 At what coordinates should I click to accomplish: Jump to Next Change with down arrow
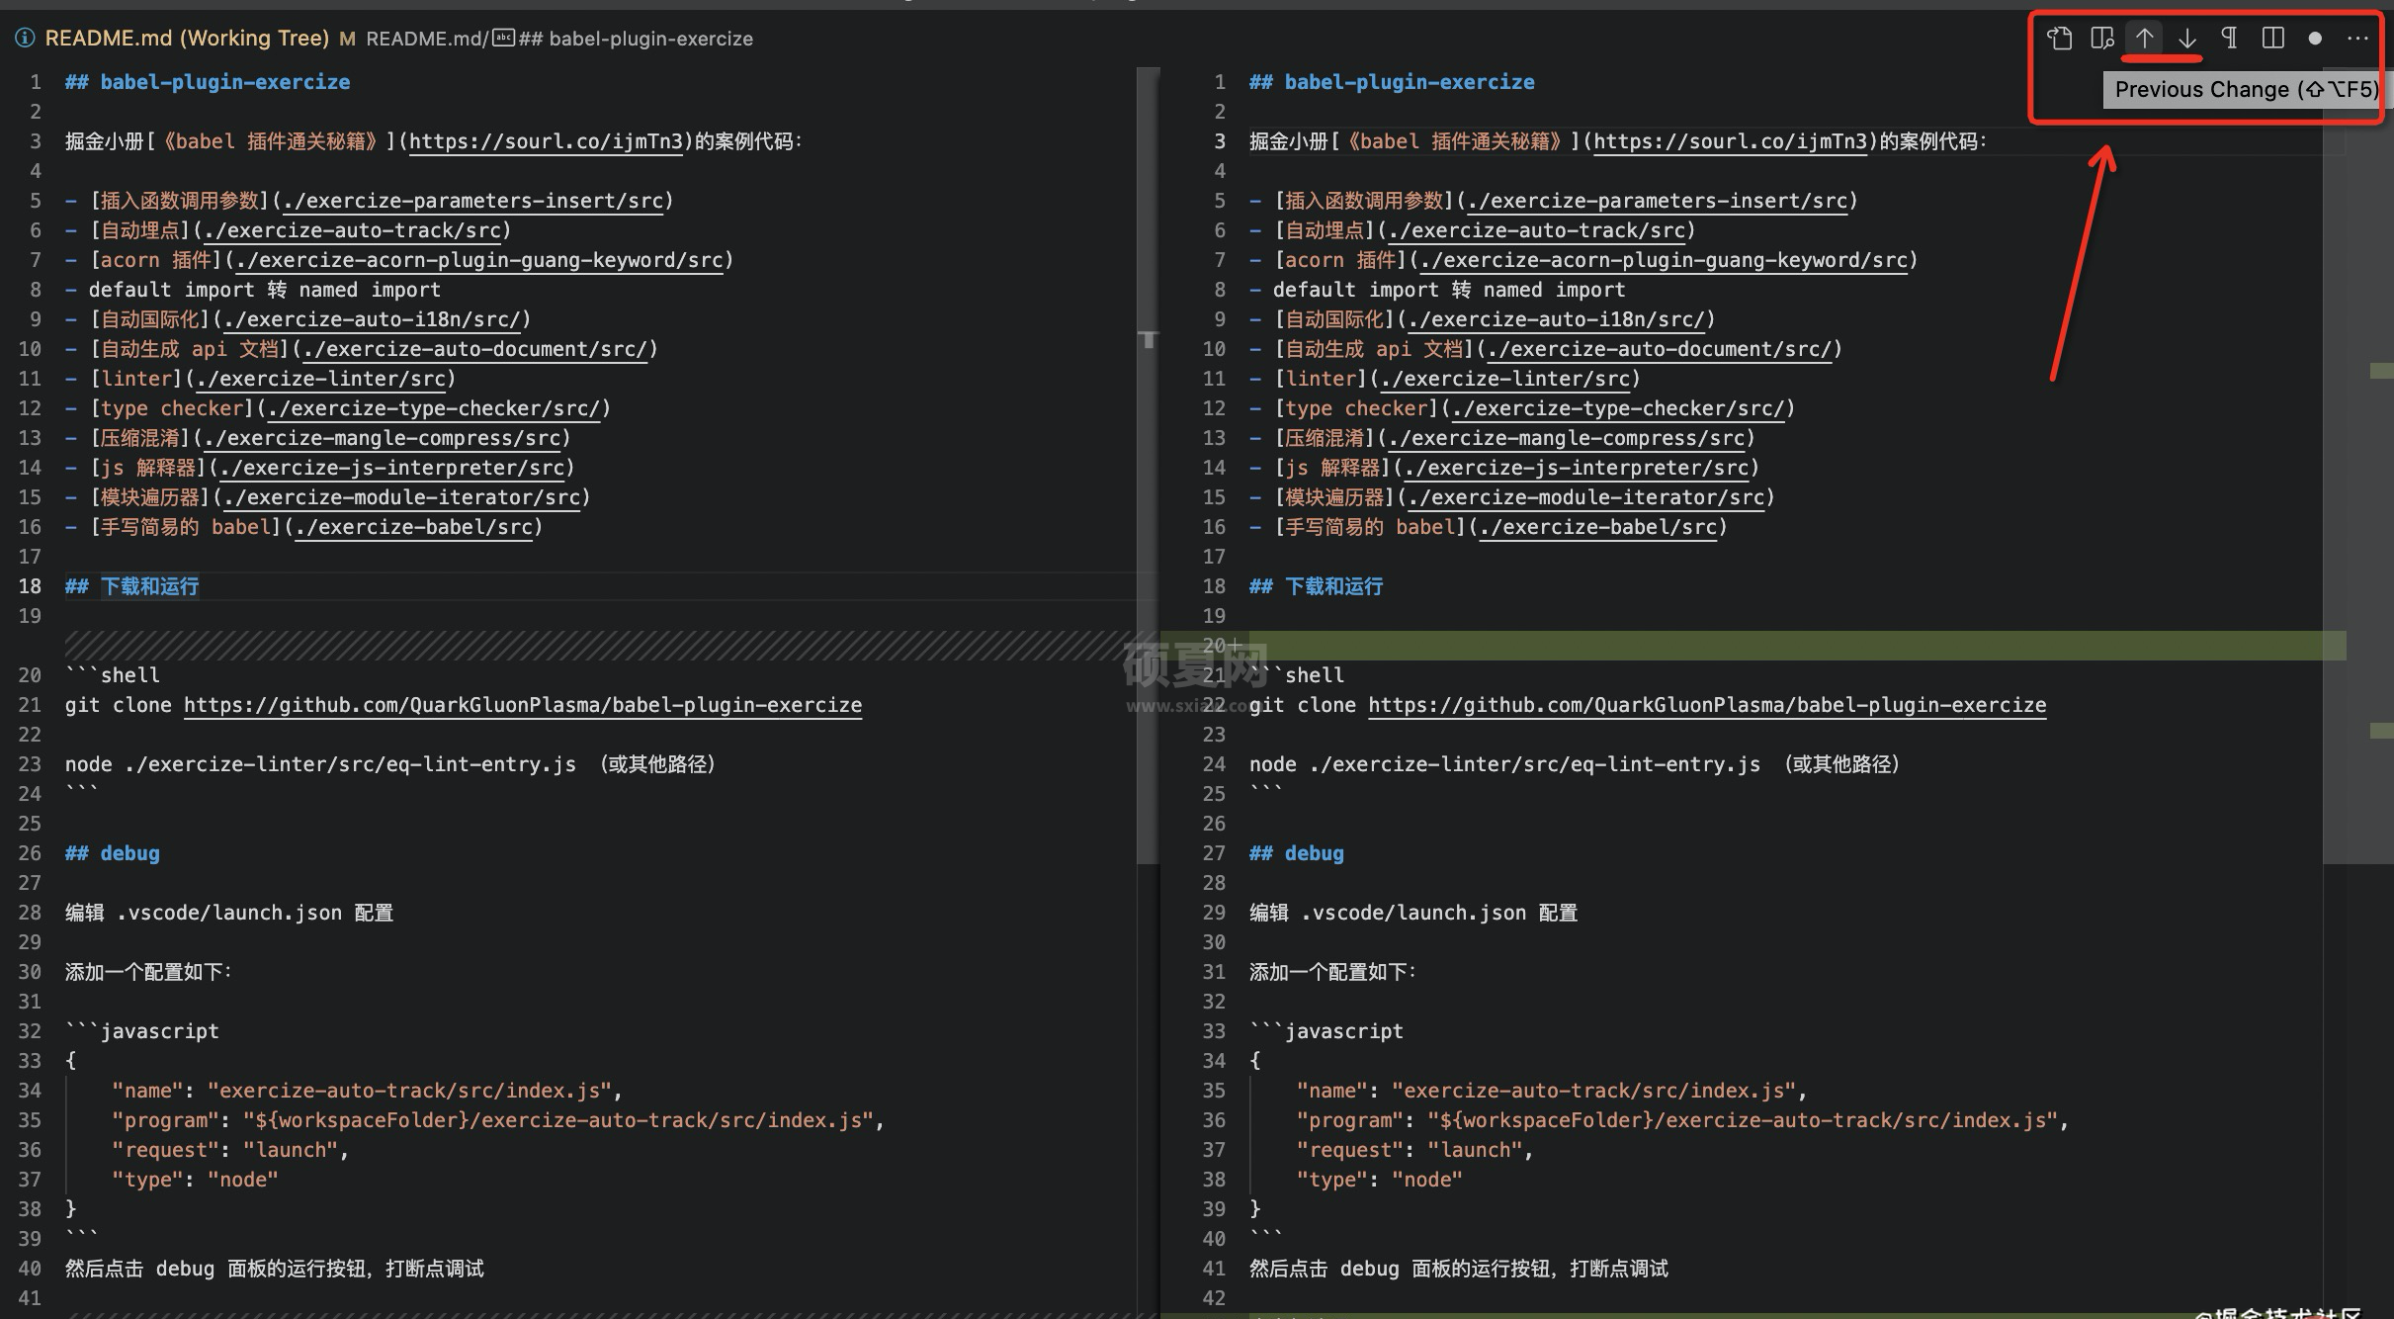click(2187, 39)
